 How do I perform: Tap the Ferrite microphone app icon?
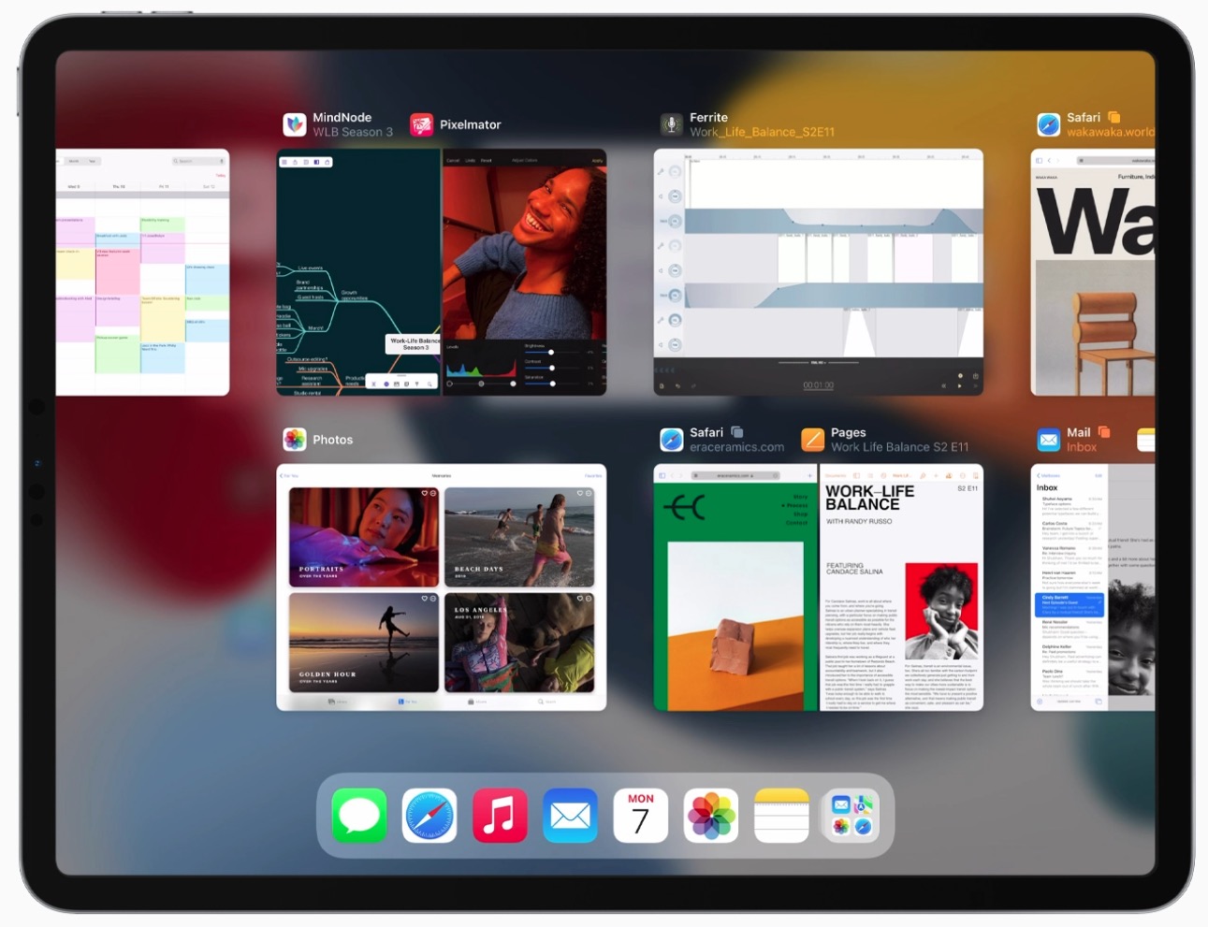671,124
